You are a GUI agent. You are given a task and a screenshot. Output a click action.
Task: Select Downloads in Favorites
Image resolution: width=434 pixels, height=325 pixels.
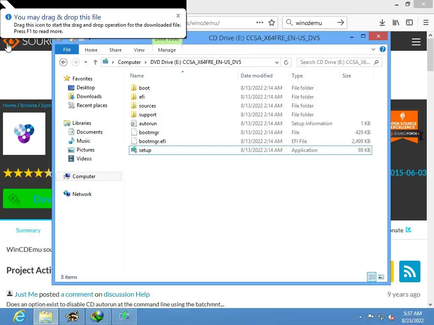[x=89, y=96]
